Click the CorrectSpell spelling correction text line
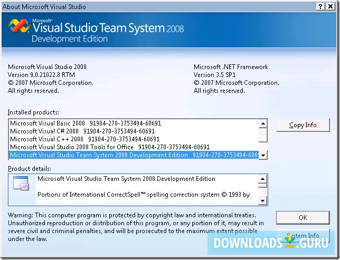This screenshot has width=340, height=260. pyautogui.click(x=144, y=195)
